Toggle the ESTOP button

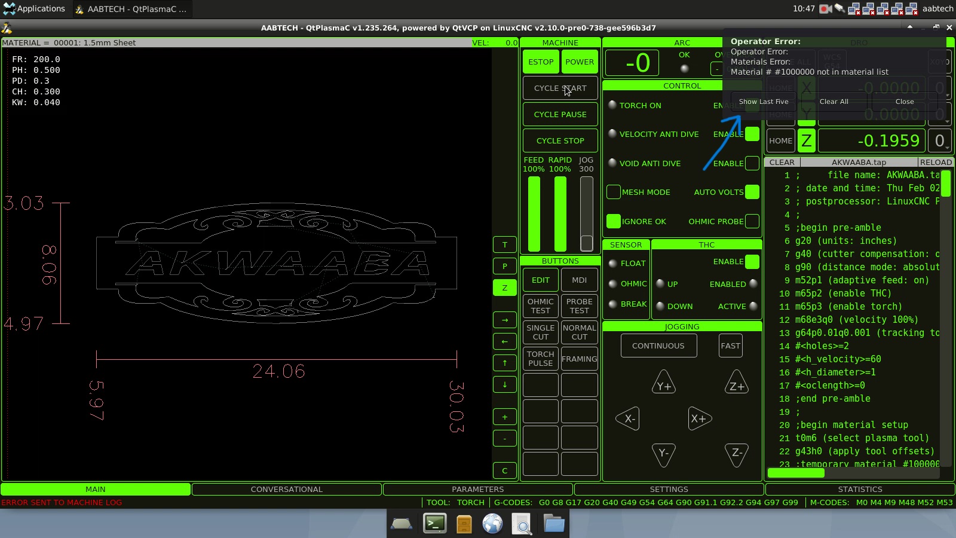click(541, 62)
